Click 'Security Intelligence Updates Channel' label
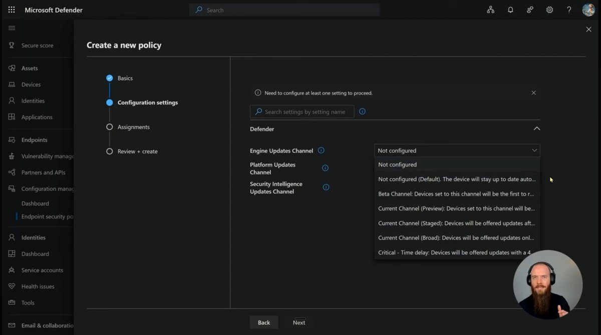Viewport: 601px width, 335px height. click(x=276, y=188)
